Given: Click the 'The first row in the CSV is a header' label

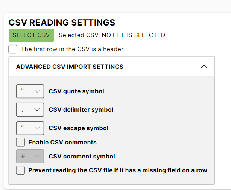Looking at the screenshot, I should 72,49.
